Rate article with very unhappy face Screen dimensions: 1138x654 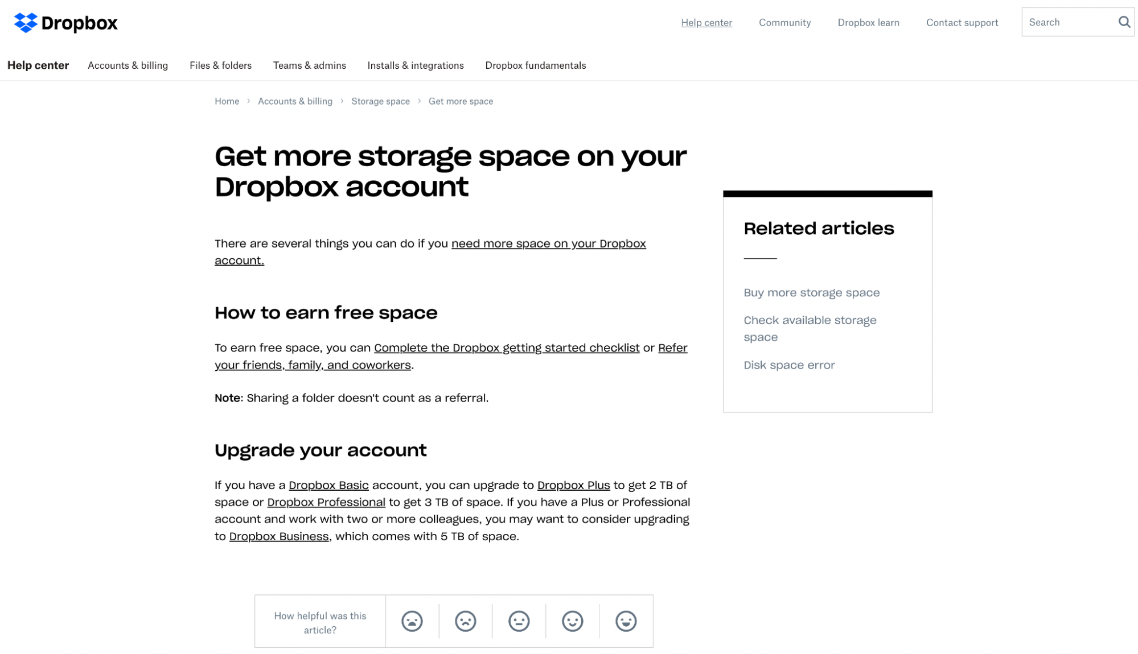[x=412, y=621]
